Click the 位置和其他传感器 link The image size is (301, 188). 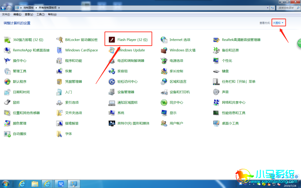pyautogui.click(x=26, y=113)
